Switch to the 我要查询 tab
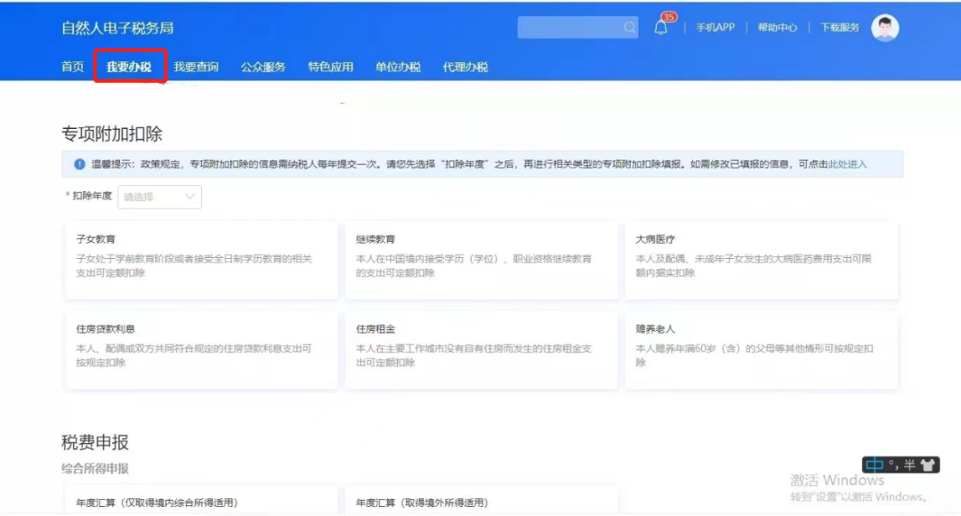This screenshot has height=516, width=961. point(199,66)
